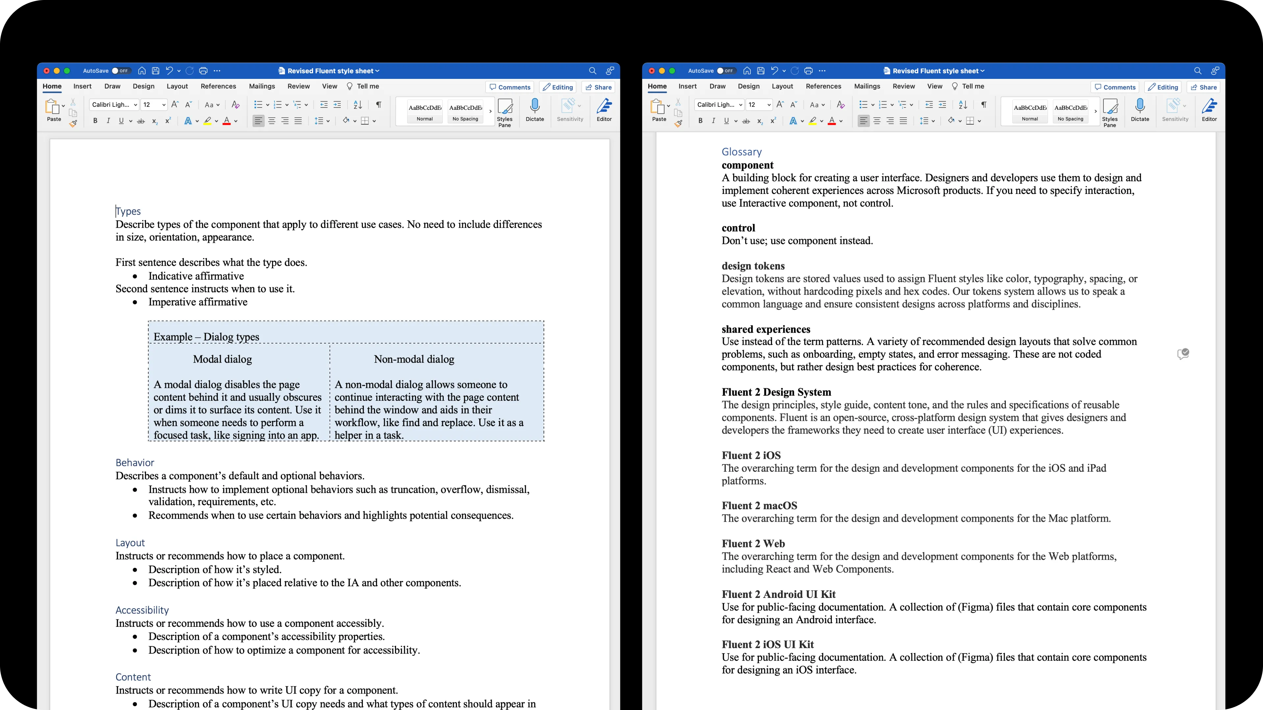Image resolution: width=1263 pixels, height=710 pixels.
Task: Click Share button in the right window
Action: point(1203,87)
